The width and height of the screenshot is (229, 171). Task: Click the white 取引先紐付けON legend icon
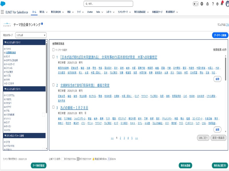coord(63,159)
